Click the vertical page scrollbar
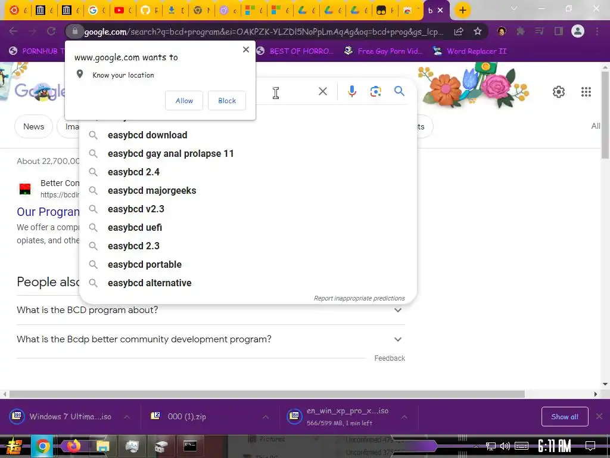Screen dimensions: 610x458 [605, 114]
